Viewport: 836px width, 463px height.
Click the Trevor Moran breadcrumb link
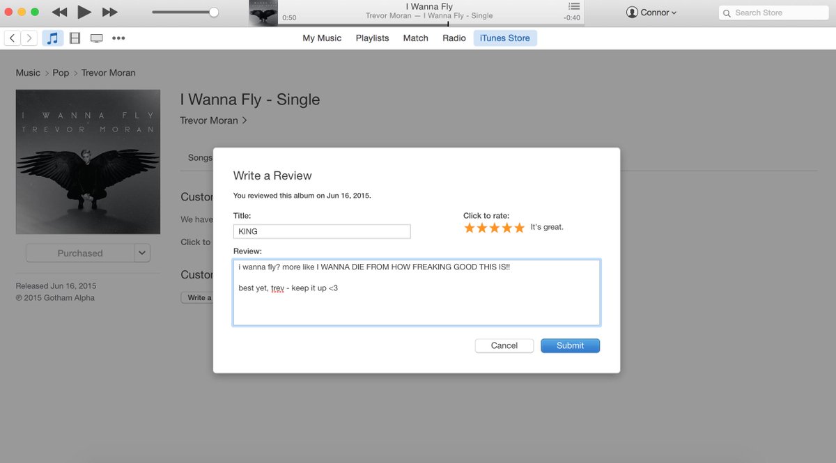point(108,72)
